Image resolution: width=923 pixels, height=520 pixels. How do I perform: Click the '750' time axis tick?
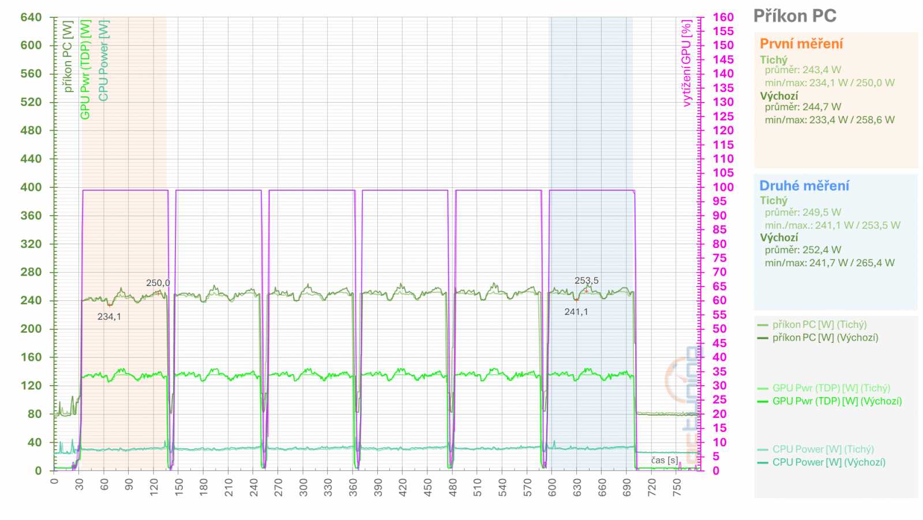click(x=677, y=487)
